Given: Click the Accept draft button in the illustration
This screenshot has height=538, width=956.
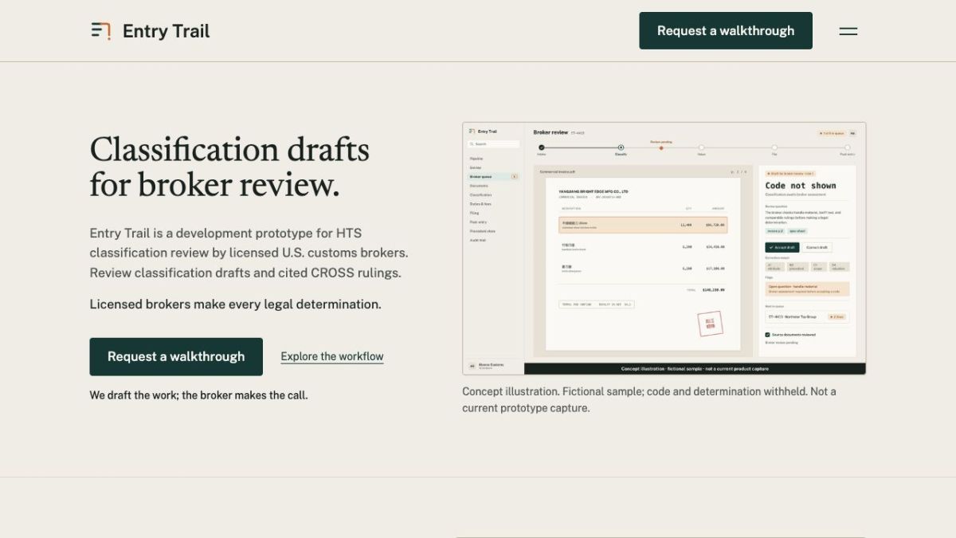Looking at the screenshot, I should click(782, 247).
